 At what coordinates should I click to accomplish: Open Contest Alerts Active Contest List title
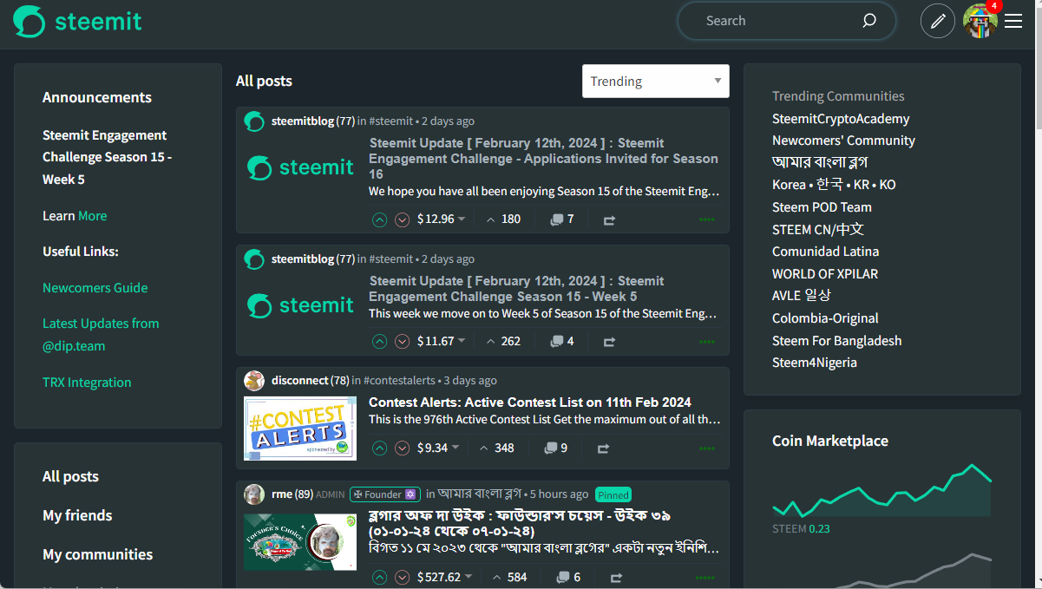pos(530,402)
